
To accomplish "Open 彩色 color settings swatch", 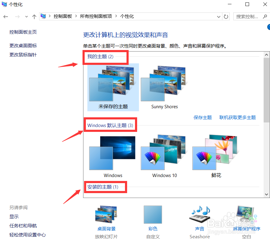I will [153, 215].
